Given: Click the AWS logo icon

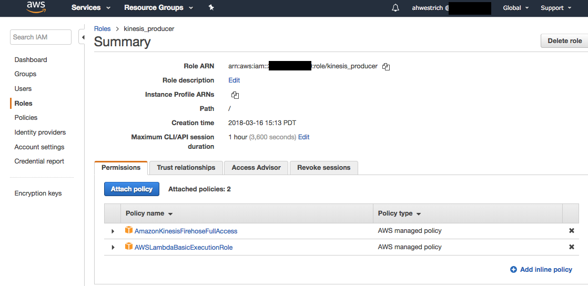Looking at the screenshot, I should coord(36,7).
